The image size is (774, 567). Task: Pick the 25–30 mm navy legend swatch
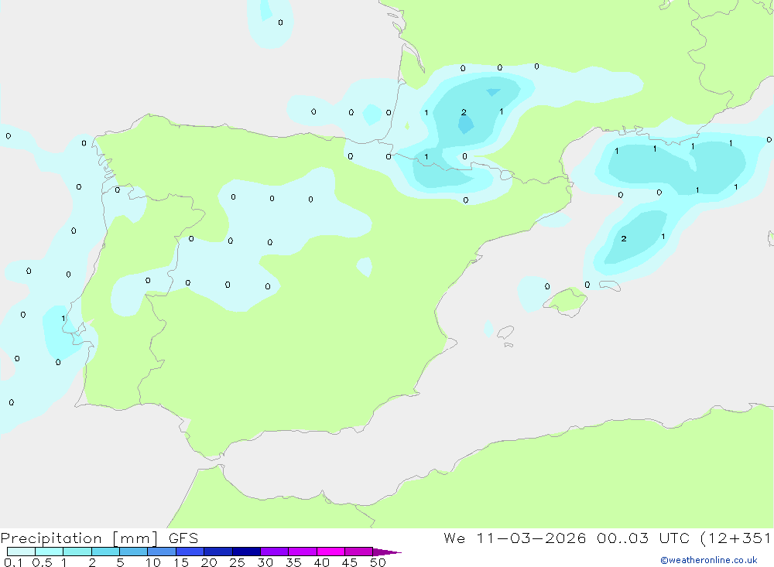tap(246, 552)
